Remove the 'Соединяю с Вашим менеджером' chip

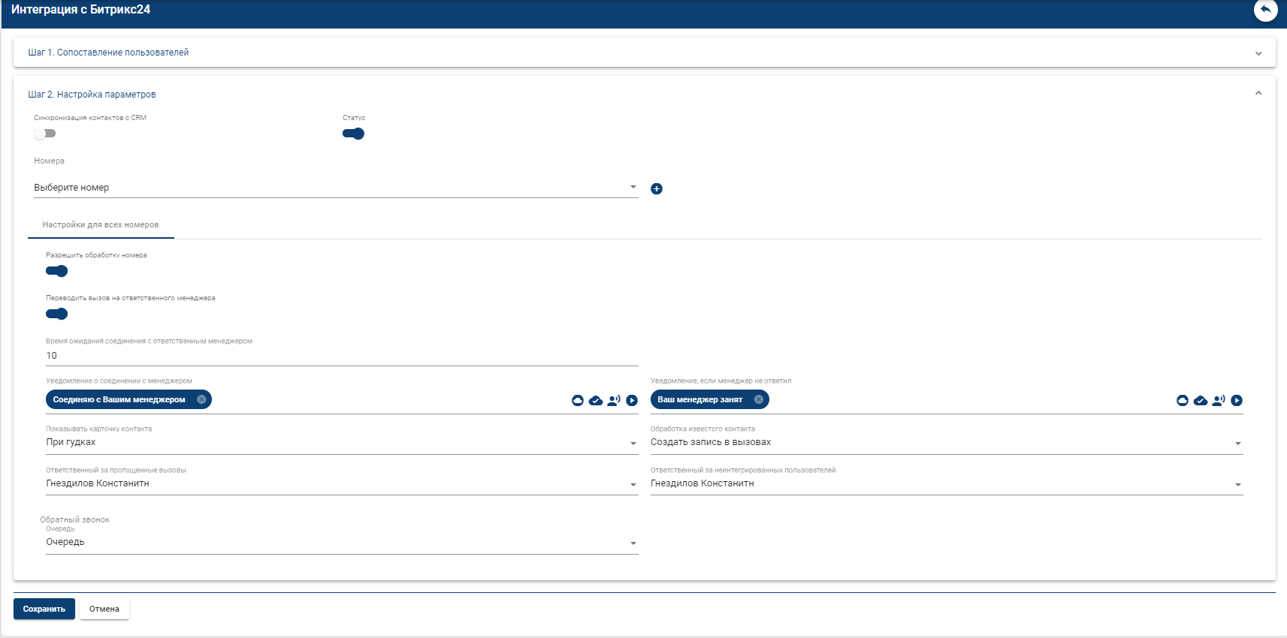201,399
